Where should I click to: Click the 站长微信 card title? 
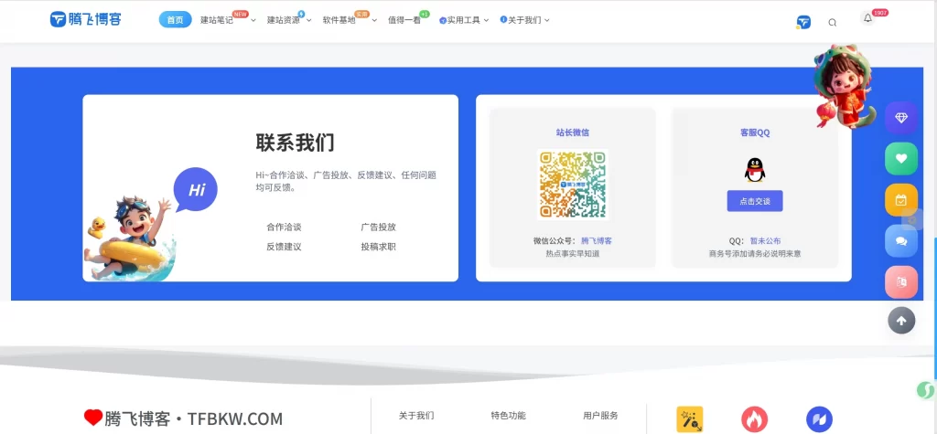point(573,132)
